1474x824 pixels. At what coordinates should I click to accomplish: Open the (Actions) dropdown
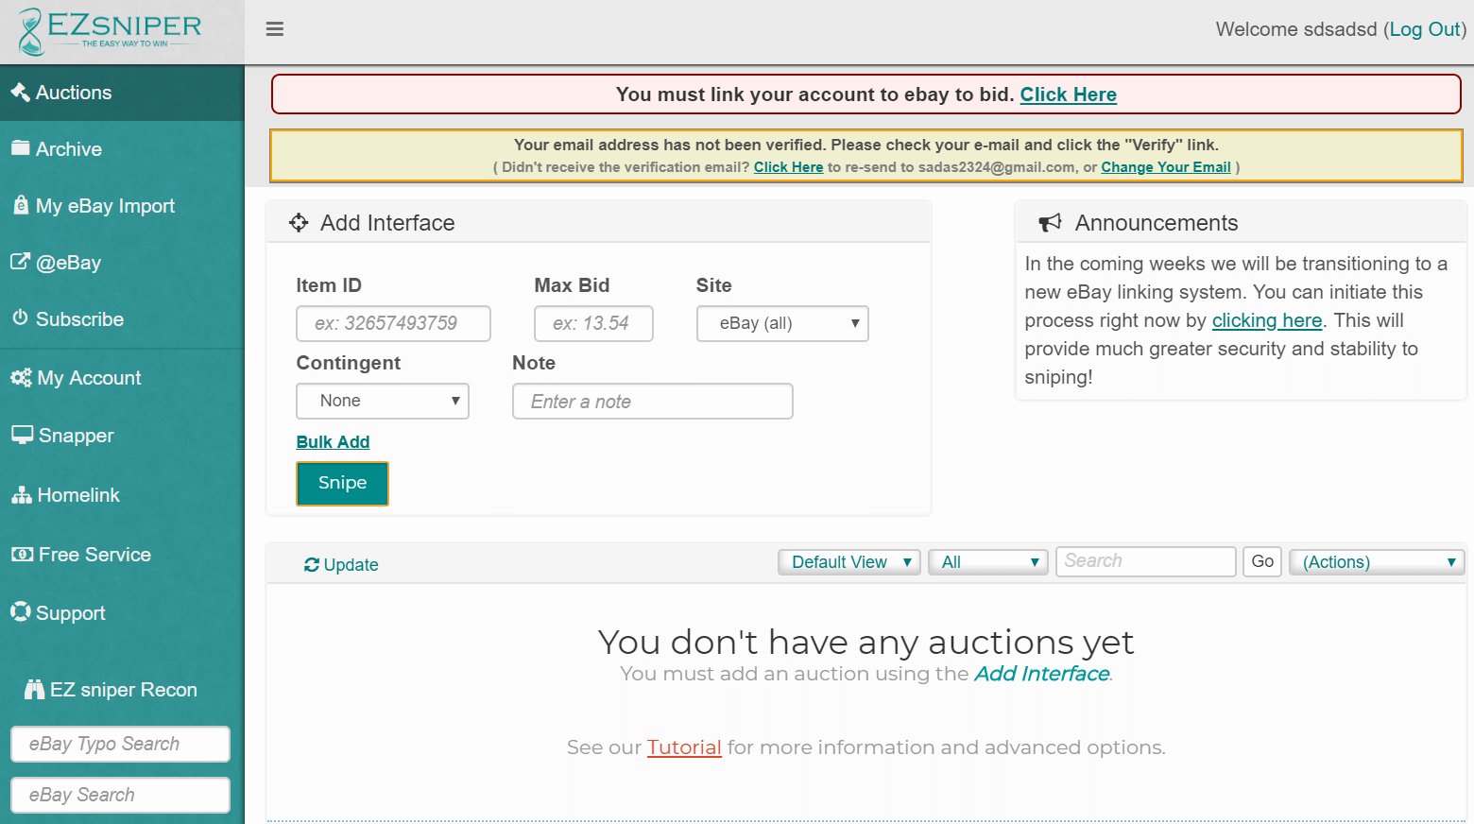(1377, 562)
